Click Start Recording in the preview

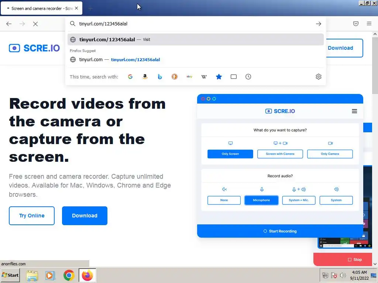280,231
